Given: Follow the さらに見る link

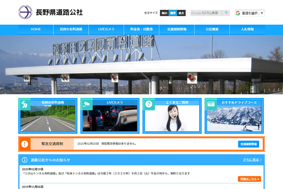Looking at the screenshot, I should 252,160.
